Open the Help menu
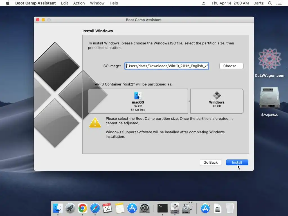Image resolution: width=288 pixels, height=216 pixels. coord(114,3)
